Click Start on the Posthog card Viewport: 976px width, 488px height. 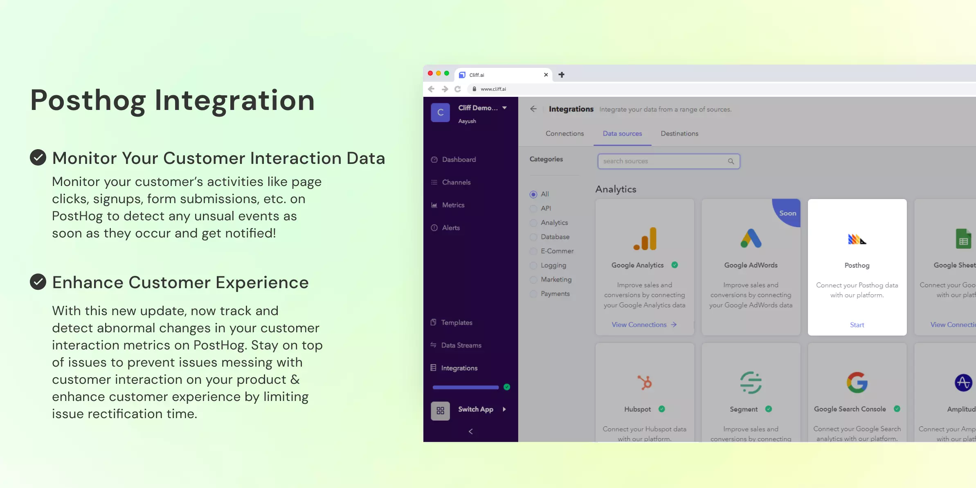tap(857, 325)
